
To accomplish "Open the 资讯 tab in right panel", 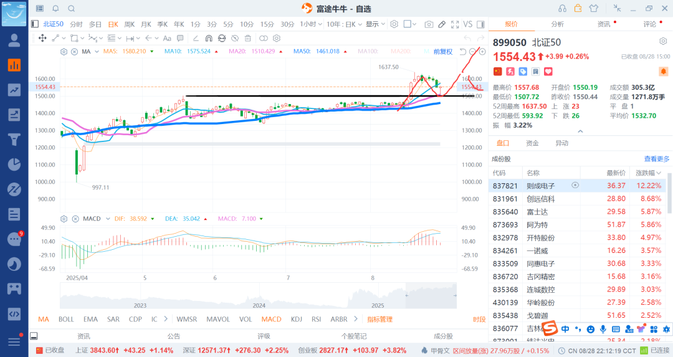I will click(x=604, y=24).
